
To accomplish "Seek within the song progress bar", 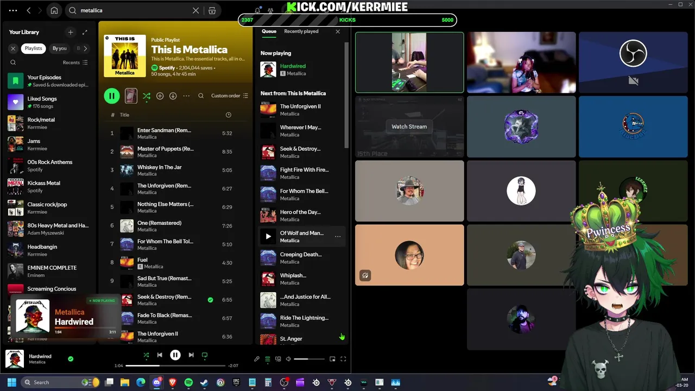I will 175,365.
